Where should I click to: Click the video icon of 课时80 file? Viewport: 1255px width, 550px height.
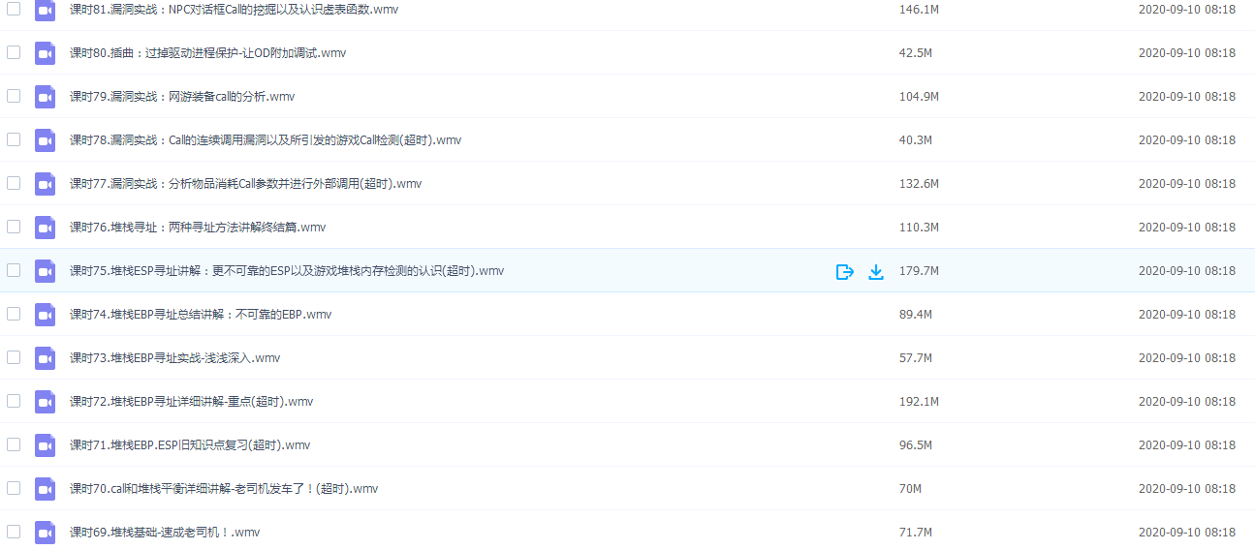45,53
